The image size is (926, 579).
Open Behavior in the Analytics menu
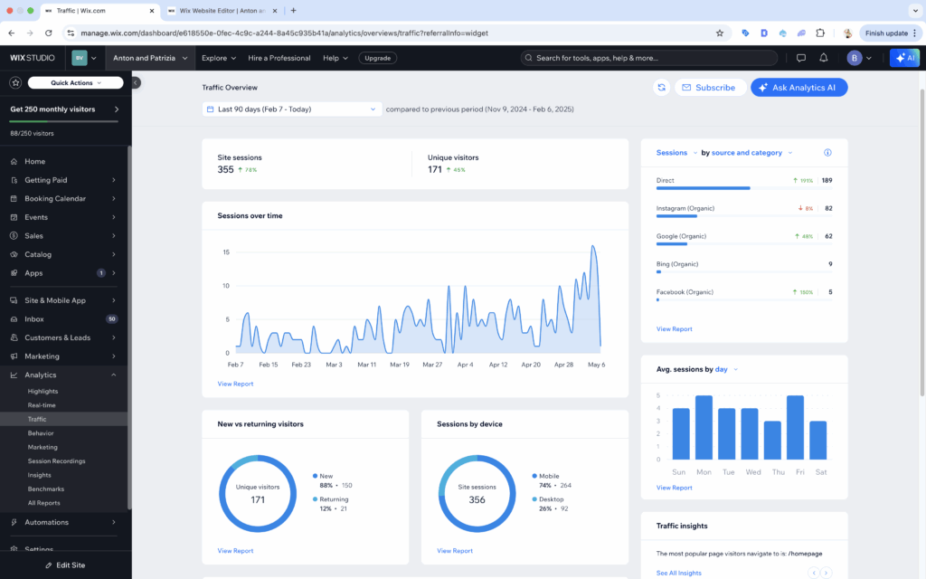click(41, 433)
